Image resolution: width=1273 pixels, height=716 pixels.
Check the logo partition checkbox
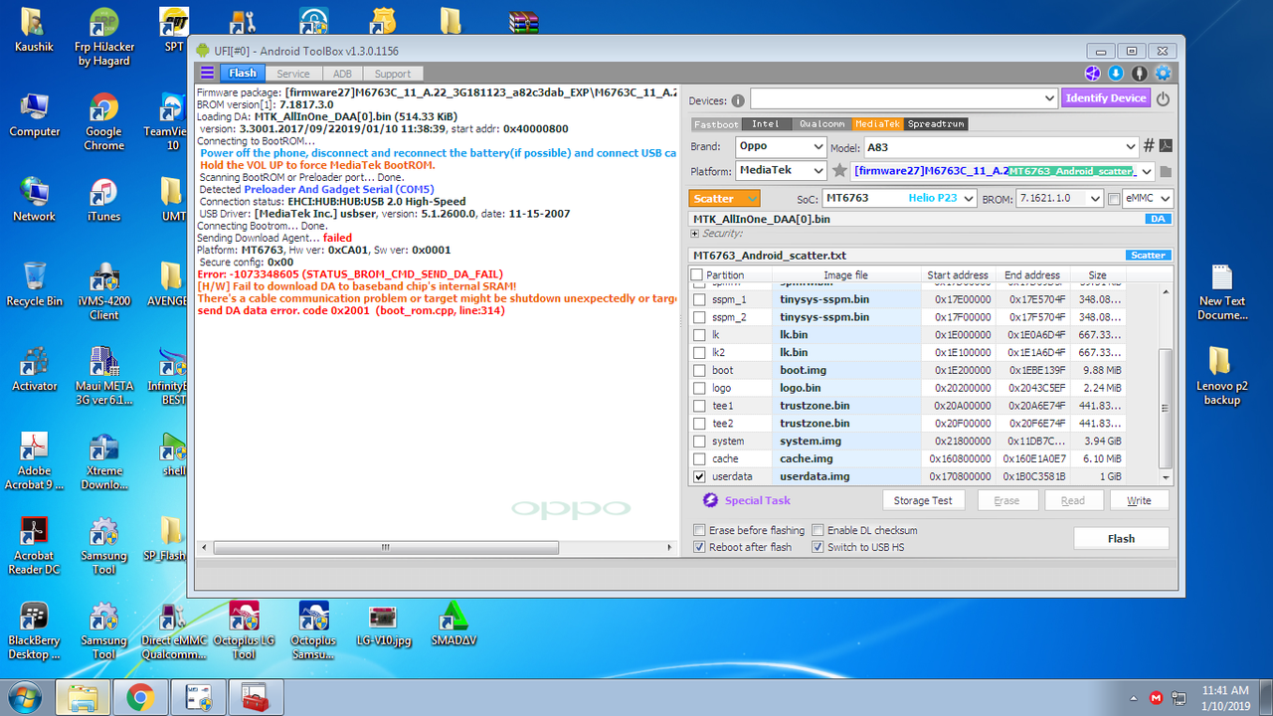tap(700, 388)
